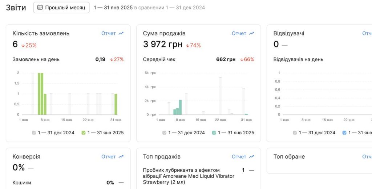Click red down arrow beside 25% orders
372x189 pixels.
point(23,45)
